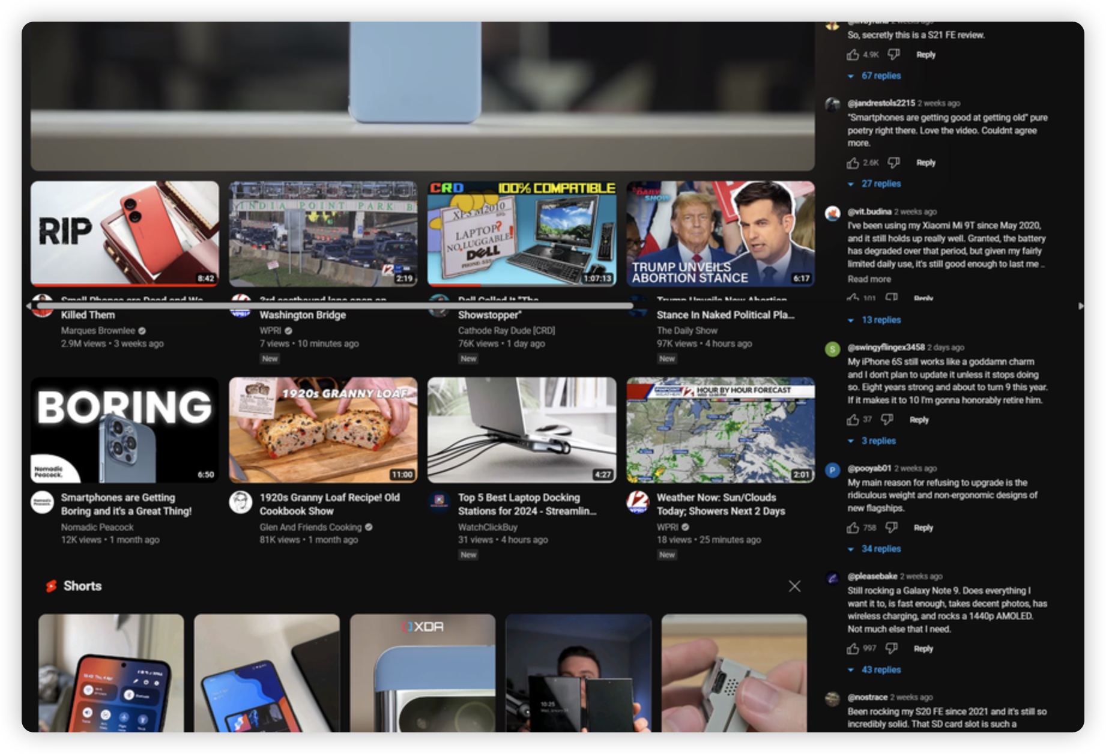Viewport: 1106px width, 754px height.
Task: Play the RIP red phone video thumbnail
Action: coord(125,234)
